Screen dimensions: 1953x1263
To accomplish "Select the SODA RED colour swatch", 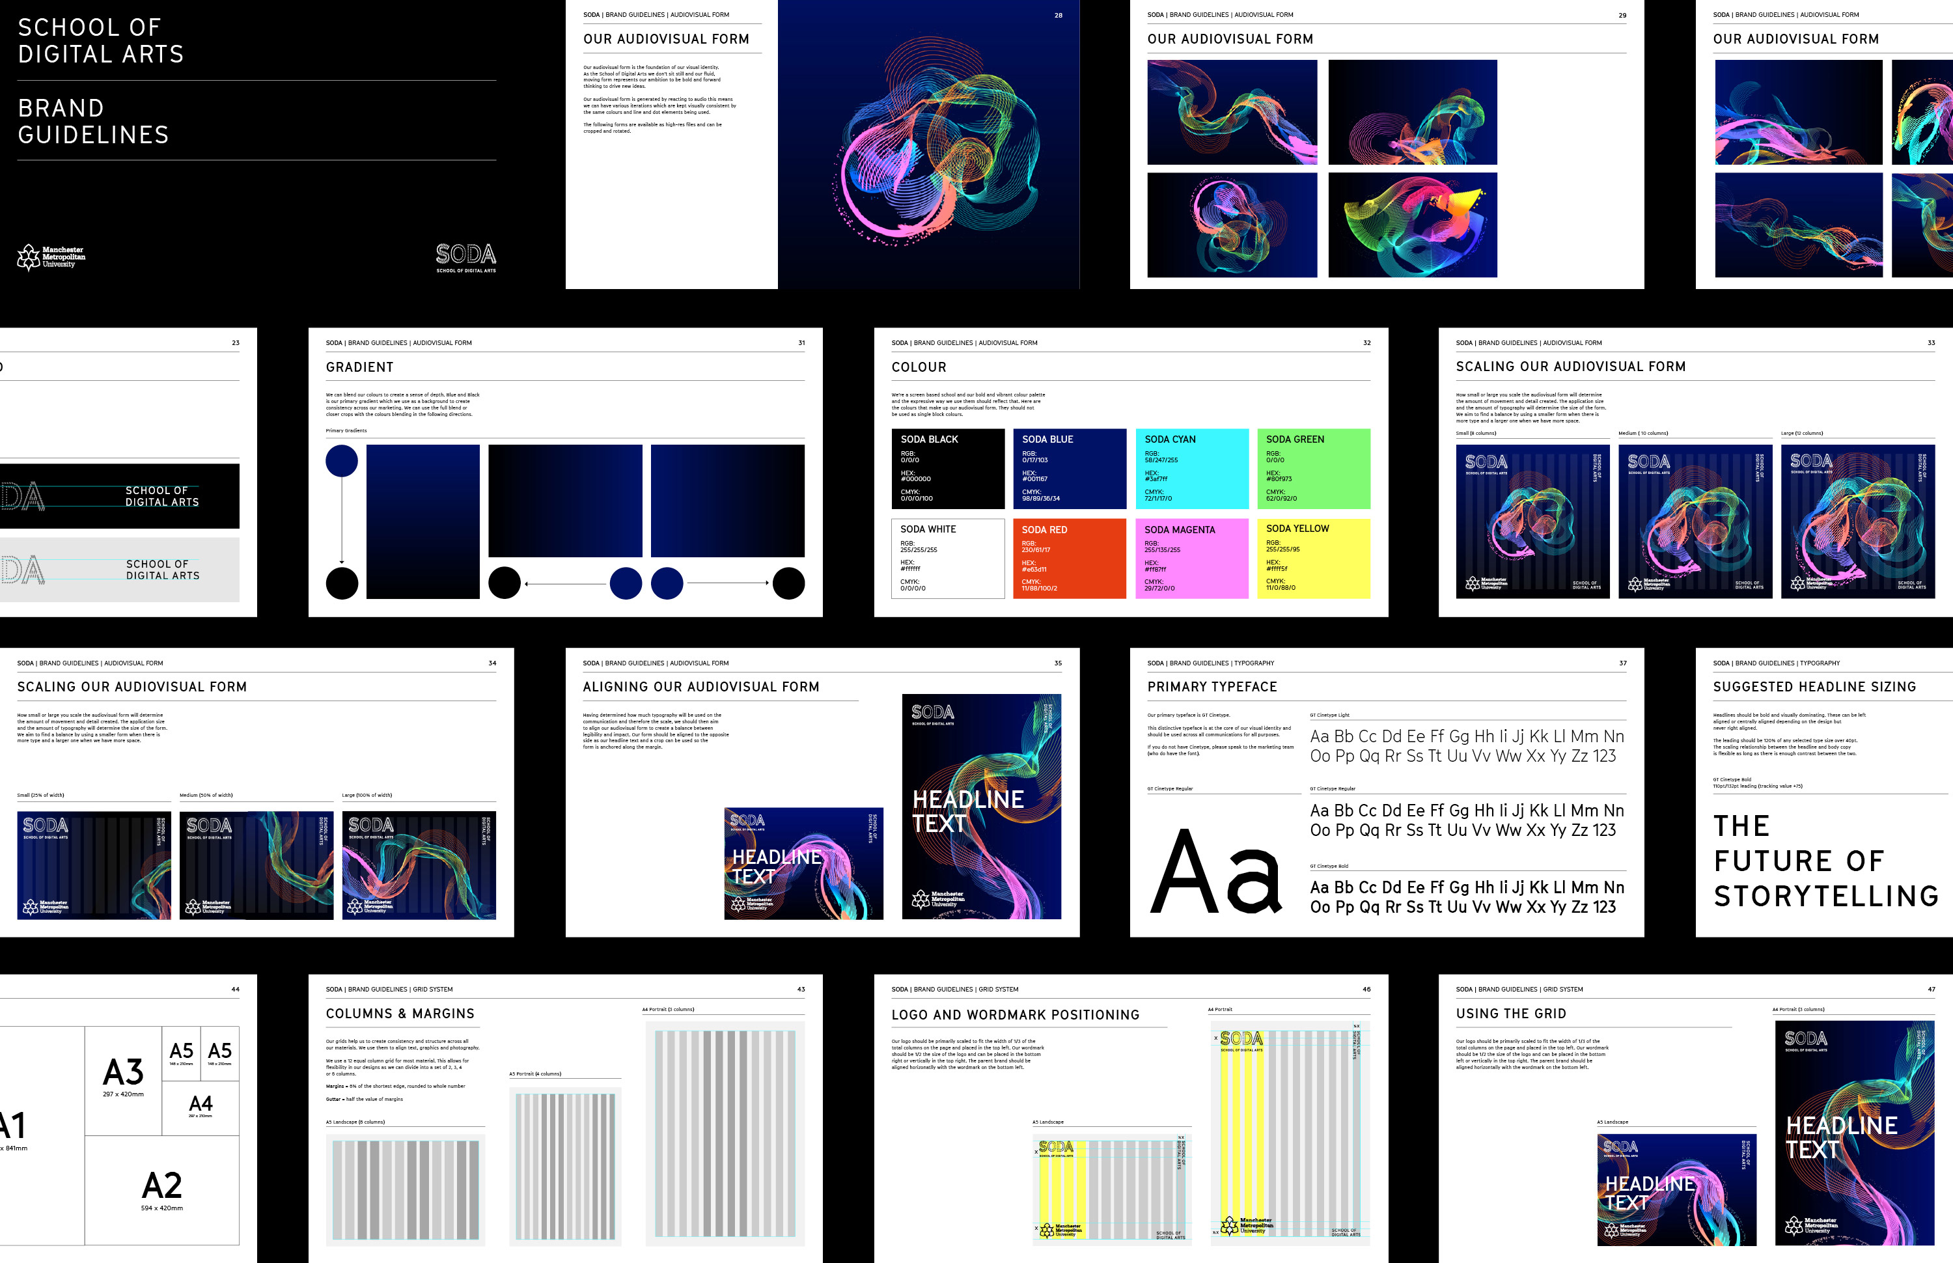I will 1069,559.
